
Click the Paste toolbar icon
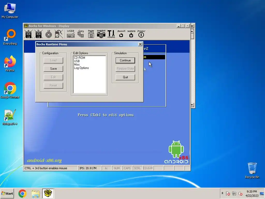(x=91, y=34)
